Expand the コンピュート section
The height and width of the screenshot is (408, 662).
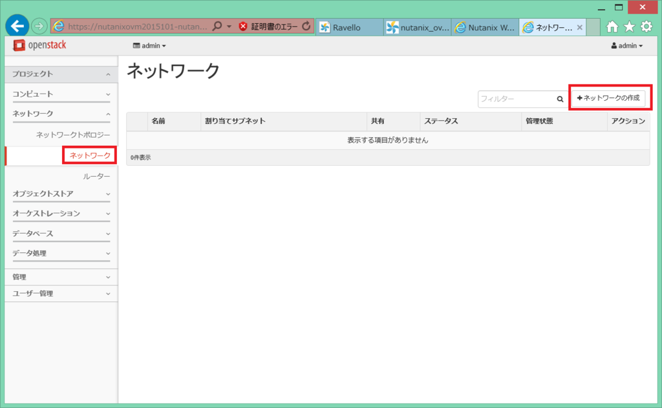coord(61,94)
